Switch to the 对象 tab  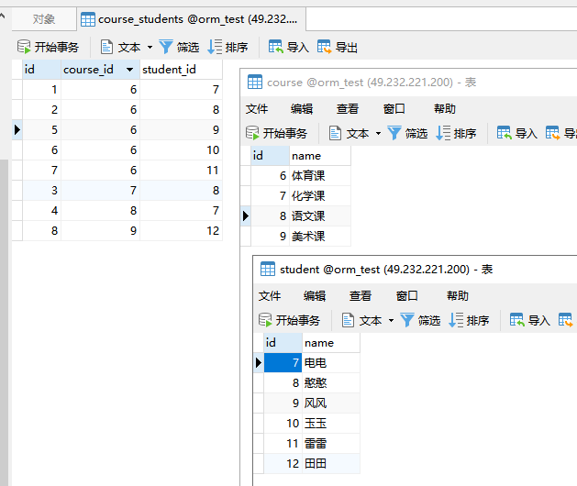pyautogui.click(x=44, y=19)
